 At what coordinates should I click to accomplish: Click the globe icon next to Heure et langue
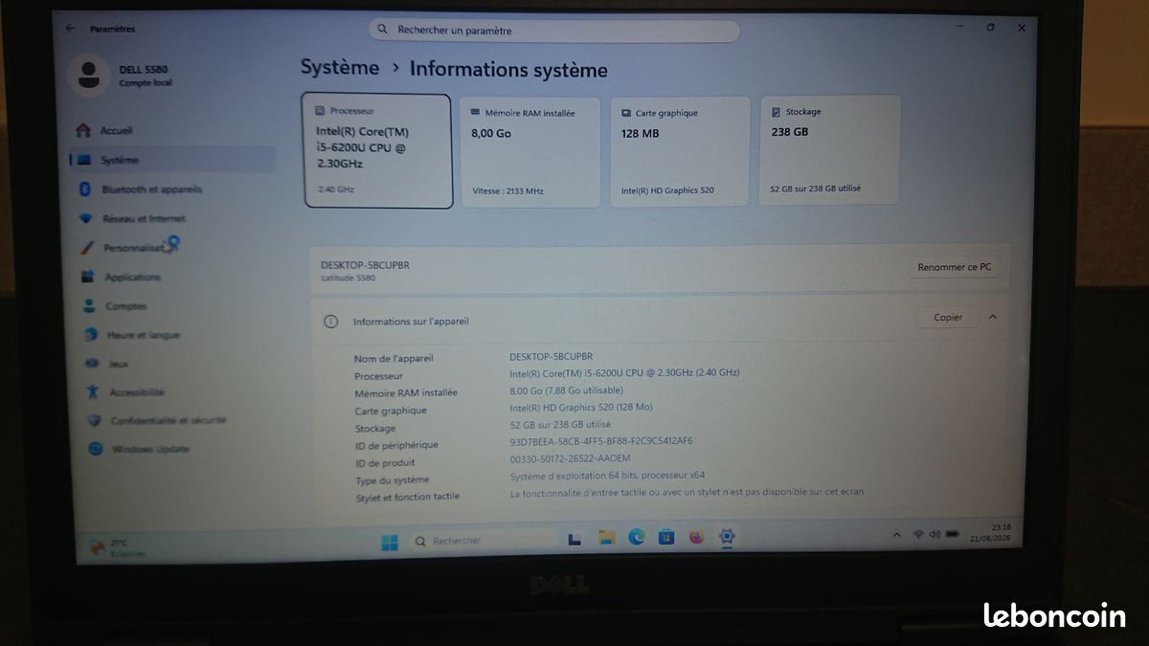[90, 334]
